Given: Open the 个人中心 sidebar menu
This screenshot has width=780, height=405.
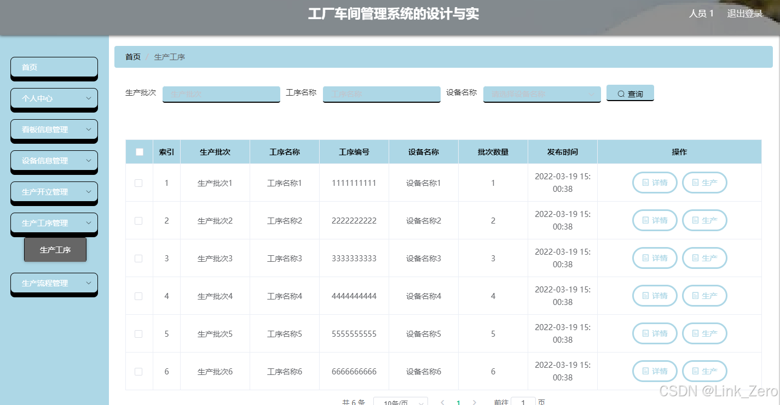Looking at the screenshot, I should click(54, 98).
